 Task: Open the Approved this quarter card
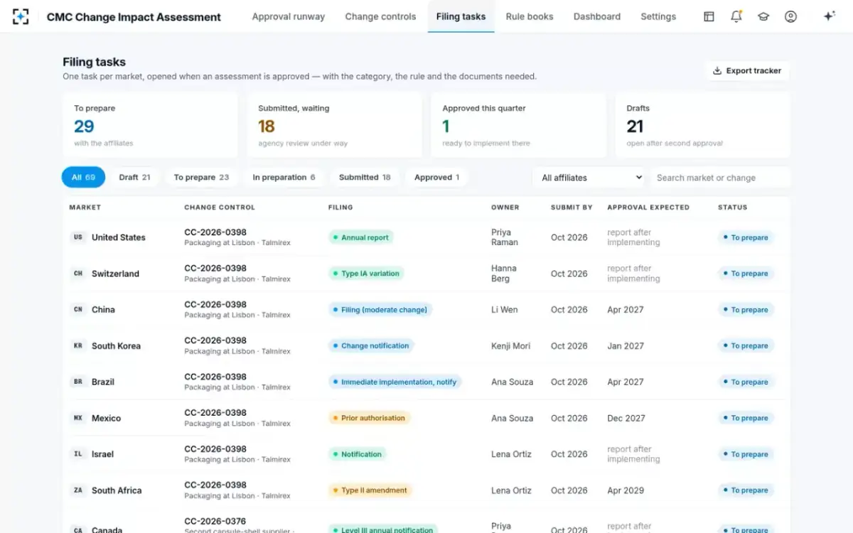[518, 125]
